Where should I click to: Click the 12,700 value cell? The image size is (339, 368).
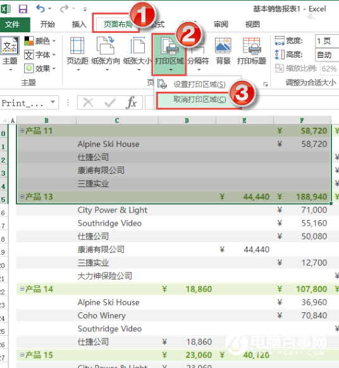[x=302, y=263]
